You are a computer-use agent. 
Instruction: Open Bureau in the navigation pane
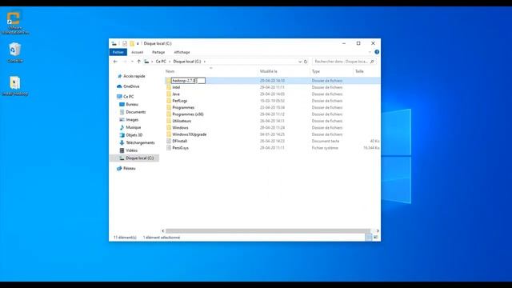point(132,104)
